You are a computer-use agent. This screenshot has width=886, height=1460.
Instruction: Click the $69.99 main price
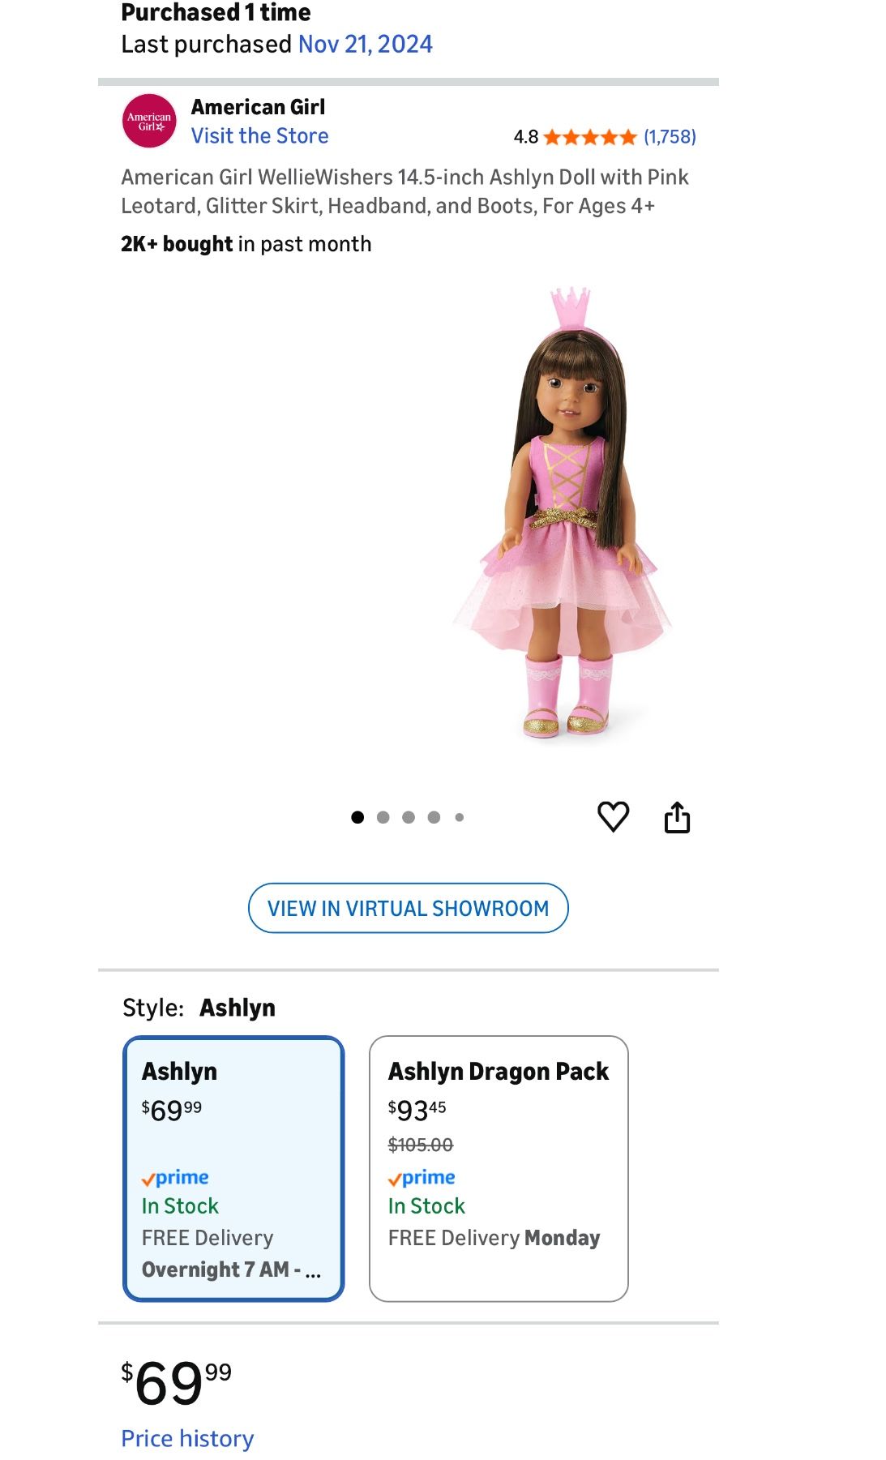[x=177, y=1383]
